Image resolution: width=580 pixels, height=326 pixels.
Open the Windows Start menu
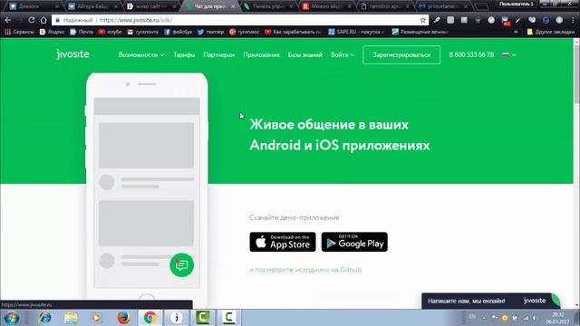tap(12, 318)
